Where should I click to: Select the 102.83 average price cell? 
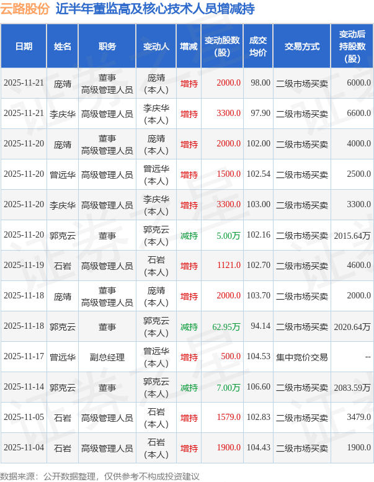click(259, 417)
